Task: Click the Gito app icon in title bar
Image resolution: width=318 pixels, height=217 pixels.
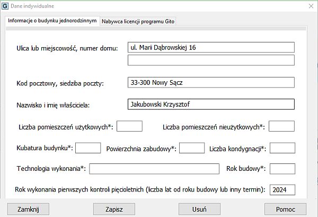Action: [x=5, y=7]
